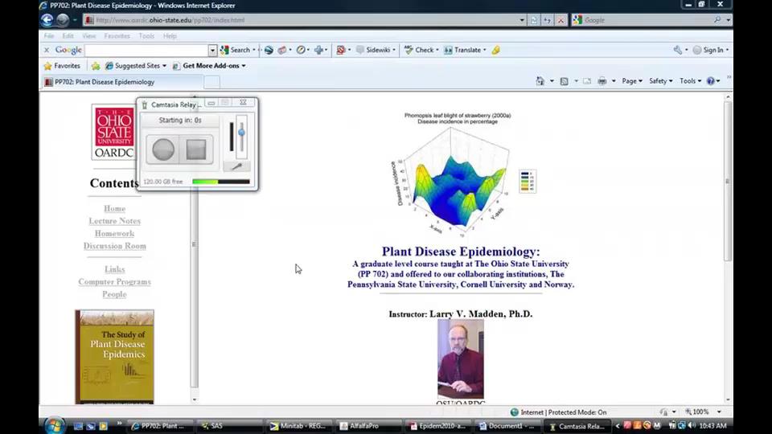Open the Help question mark dropdown
Screen dimensions: 772x434
713,80
